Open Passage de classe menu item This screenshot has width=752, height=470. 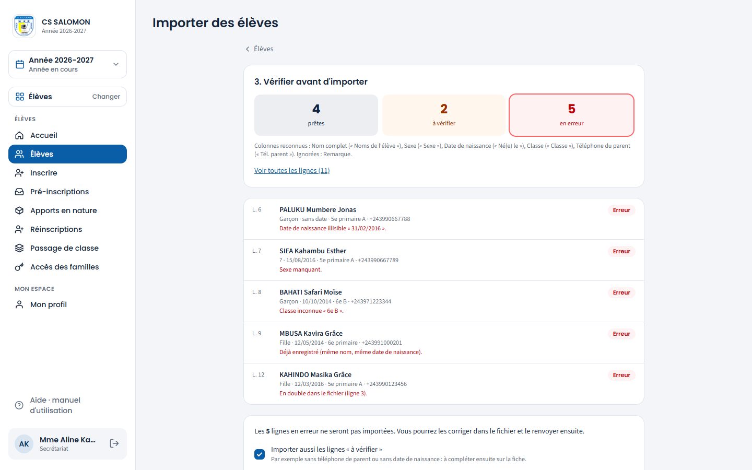click(67, 248)
